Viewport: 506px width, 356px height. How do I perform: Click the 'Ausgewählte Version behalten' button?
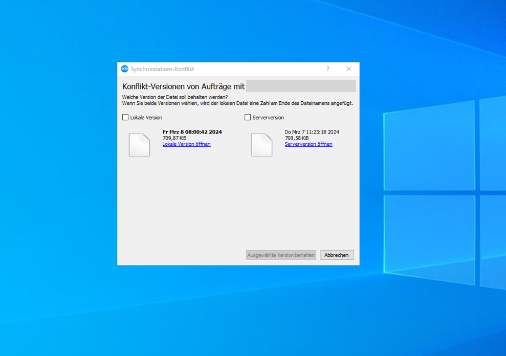(281, 255)
